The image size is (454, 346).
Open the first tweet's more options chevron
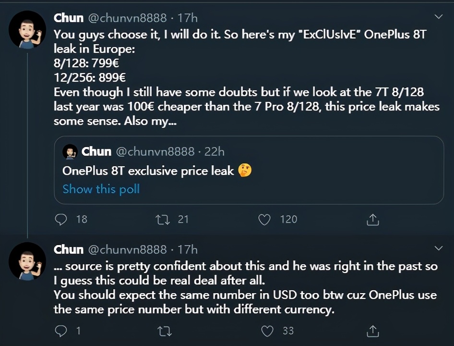coord(438,17)
